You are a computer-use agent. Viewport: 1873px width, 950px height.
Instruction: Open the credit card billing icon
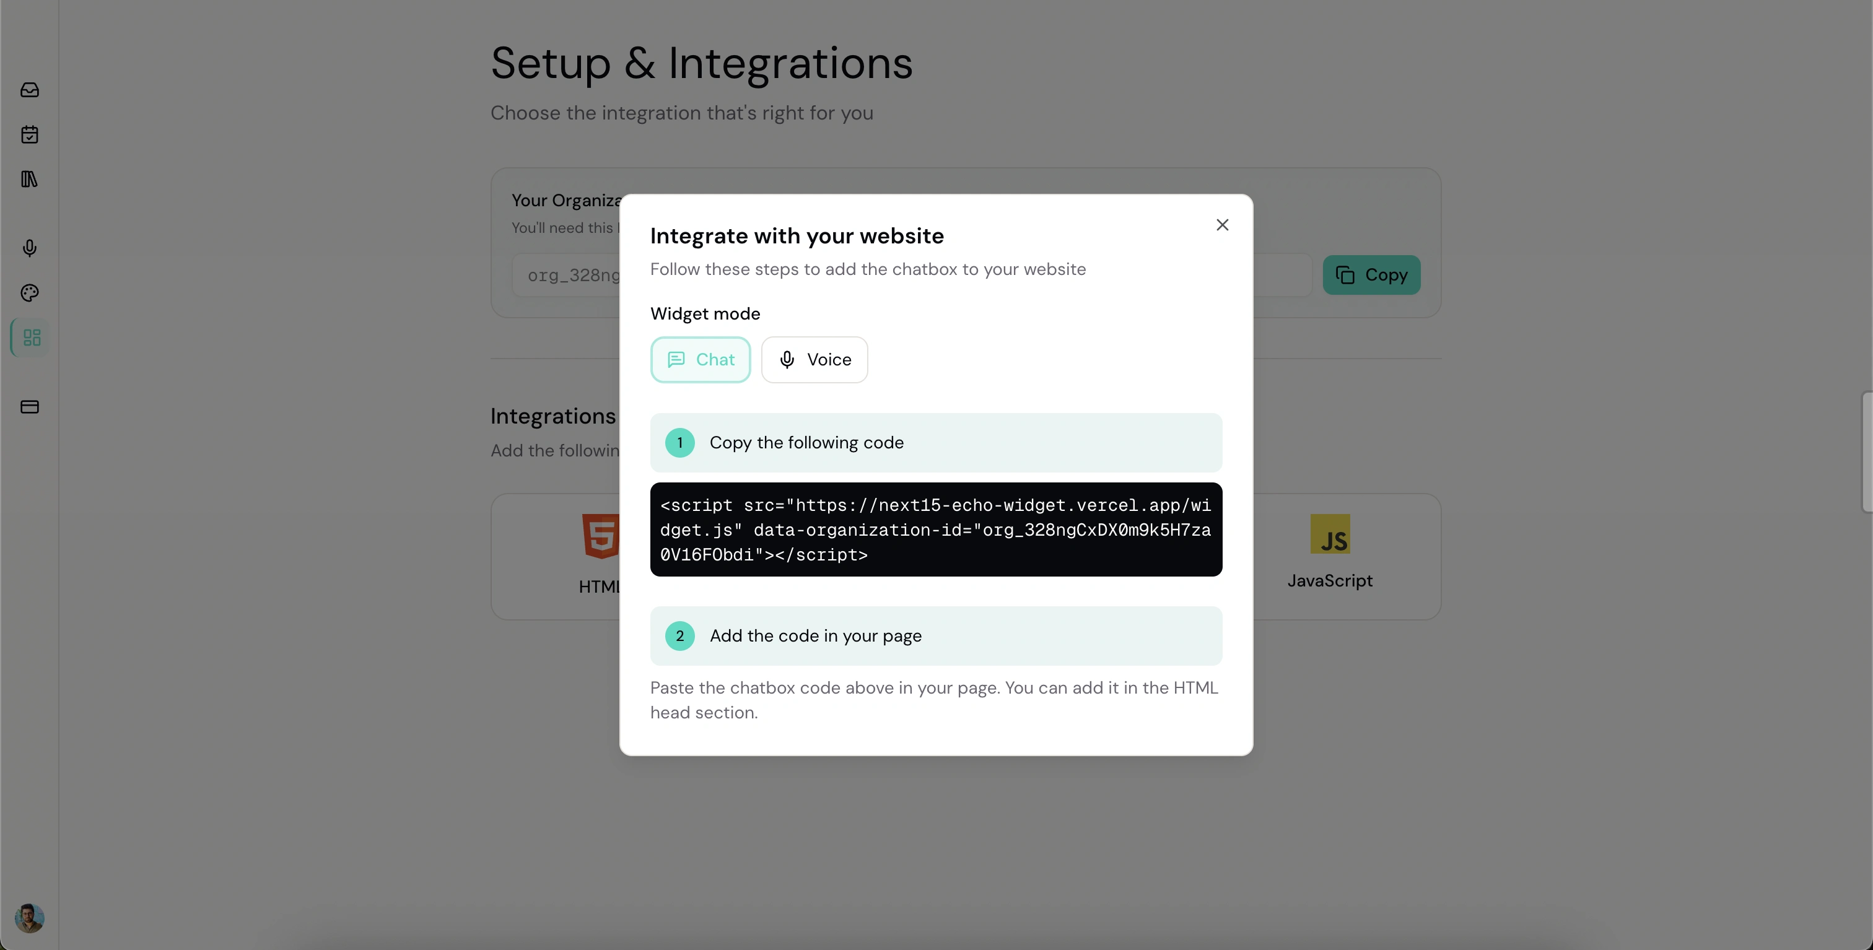(30, 406)
